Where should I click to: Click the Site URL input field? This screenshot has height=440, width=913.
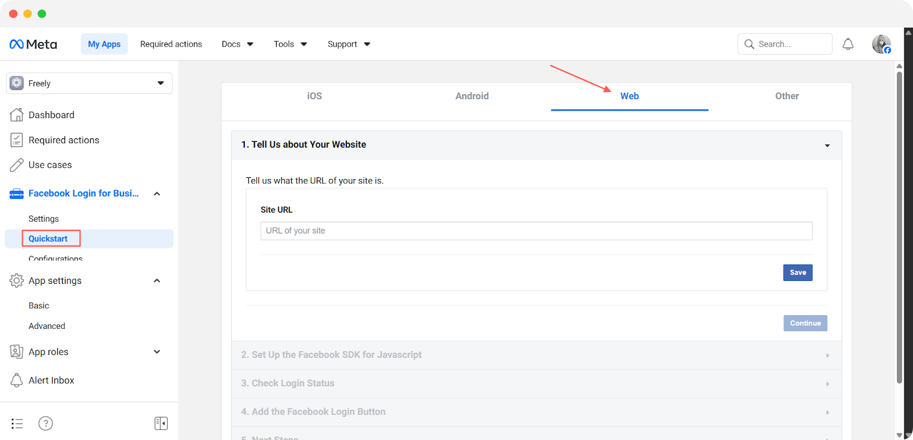pos(536,231)
